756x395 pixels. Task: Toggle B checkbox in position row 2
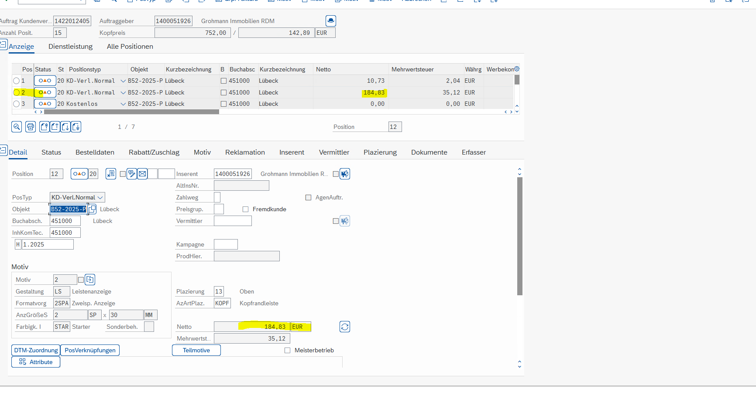click(223, 92)
